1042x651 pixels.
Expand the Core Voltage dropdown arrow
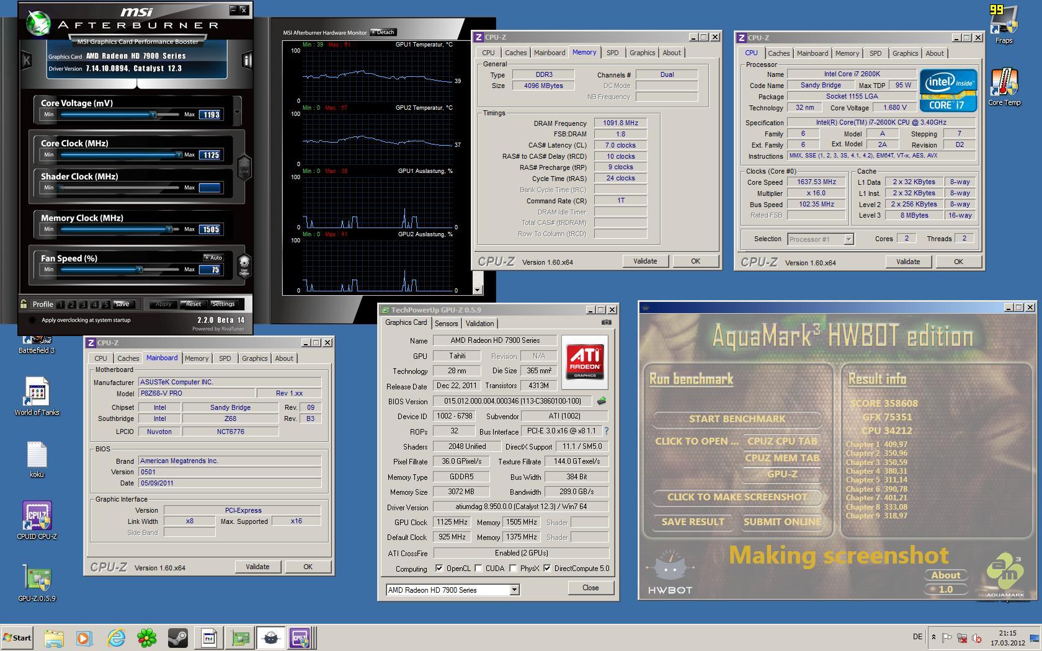click(x=236, y=112)
